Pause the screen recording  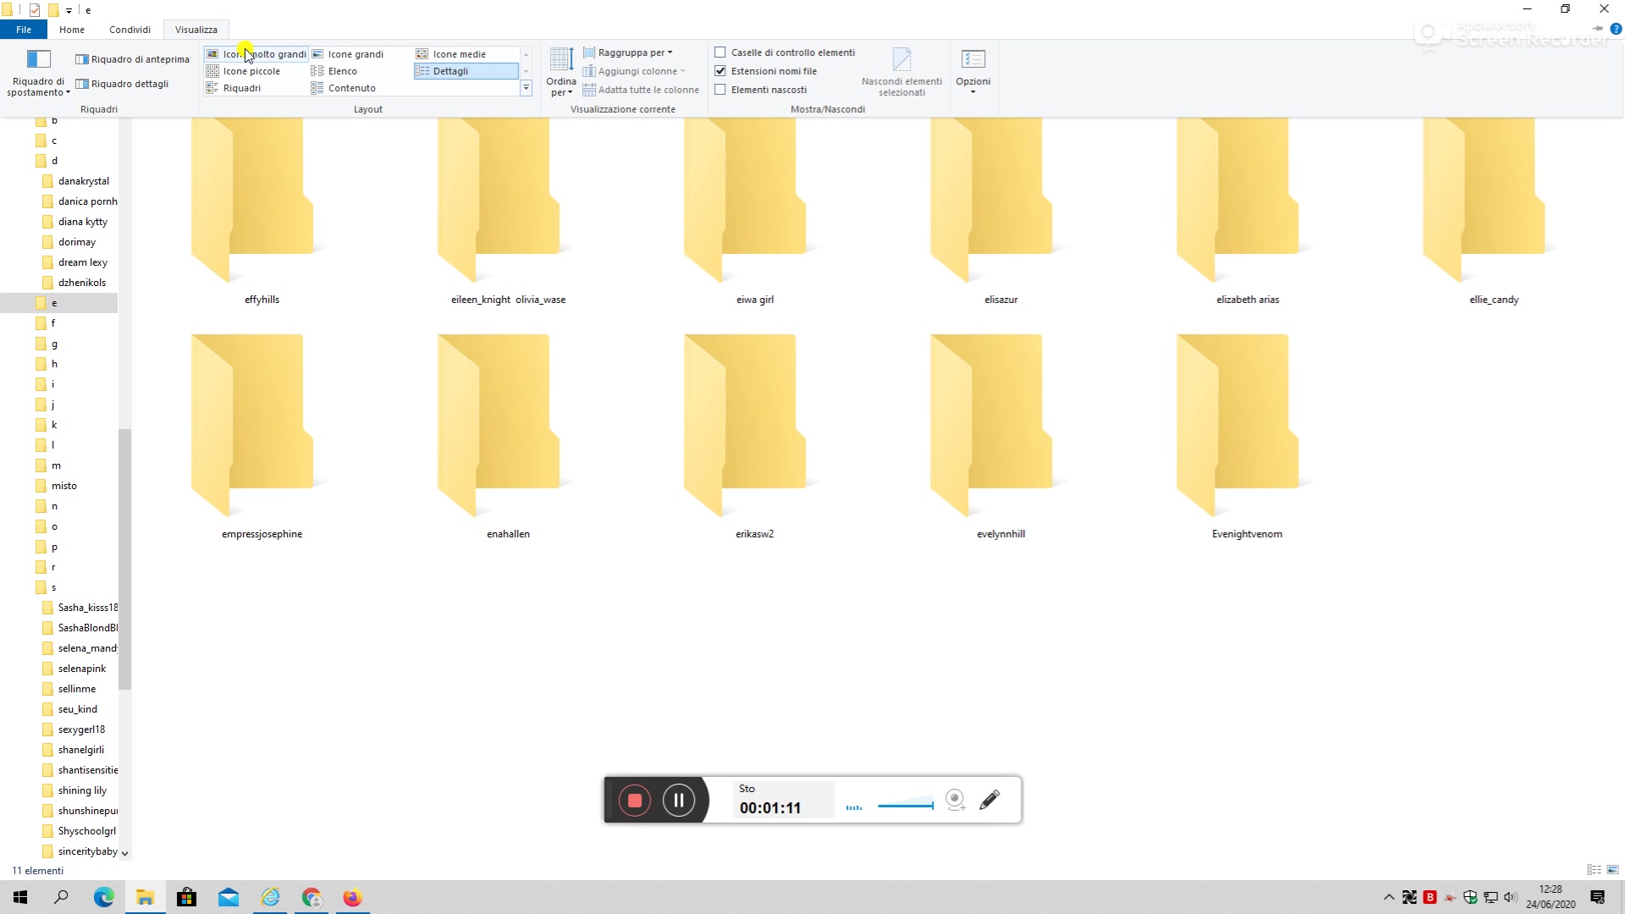pos(679,801)
